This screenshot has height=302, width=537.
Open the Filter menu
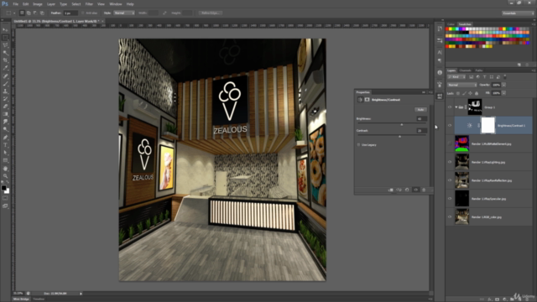coord(89,4)
